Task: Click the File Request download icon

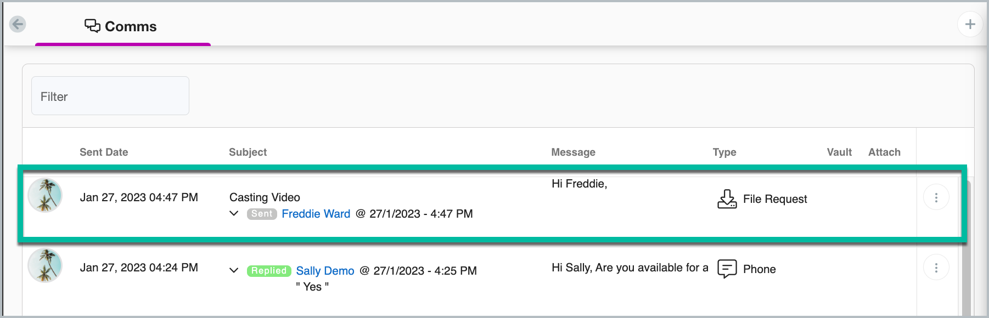Action: [727, 199]
